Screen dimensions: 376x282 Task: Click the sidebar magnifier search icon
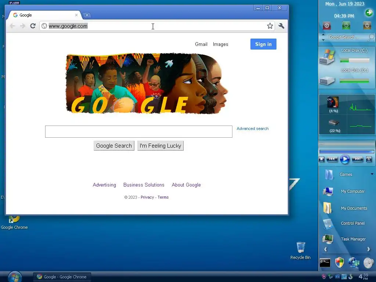point(371,37)
